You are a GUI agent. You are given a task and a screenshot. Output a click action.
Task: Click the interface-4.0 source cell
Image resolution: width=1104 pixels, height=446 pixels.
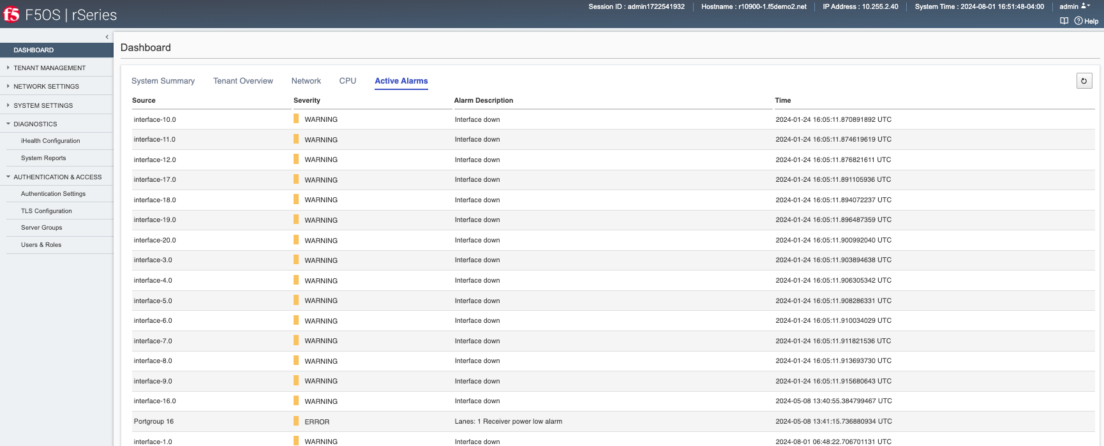[x=153, y=280]
